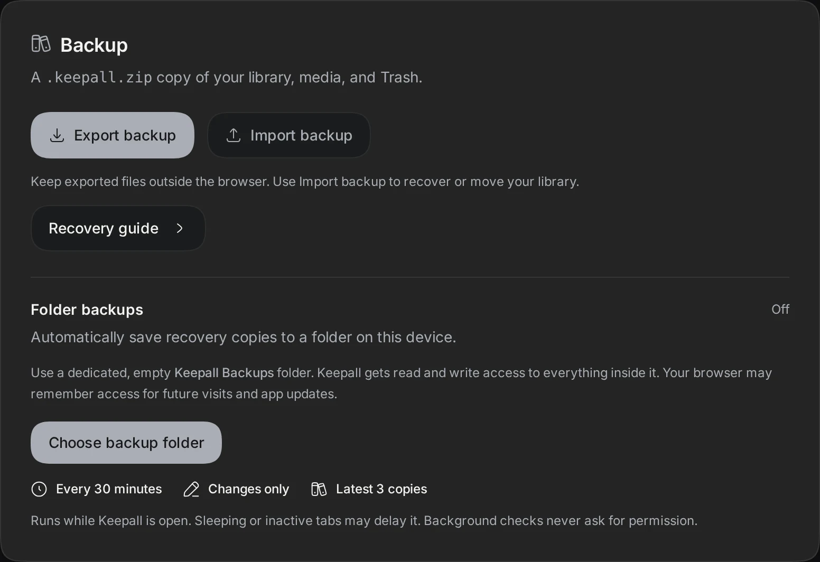Image resolution: width=820 pixels, height=562 pixels.
Task: Select the Latest 3 copies text
Action: point(381,489)
